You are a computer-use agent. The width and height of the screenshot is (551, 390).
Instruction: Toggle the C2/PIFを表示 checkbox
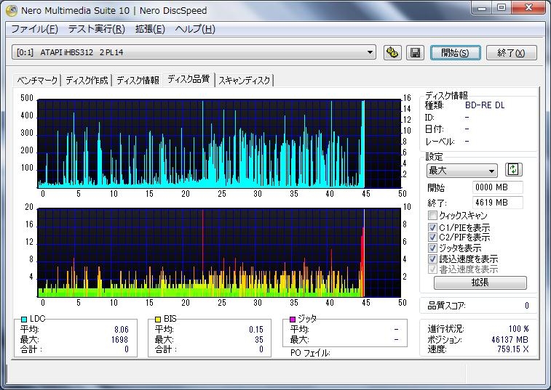pos(432,237)
